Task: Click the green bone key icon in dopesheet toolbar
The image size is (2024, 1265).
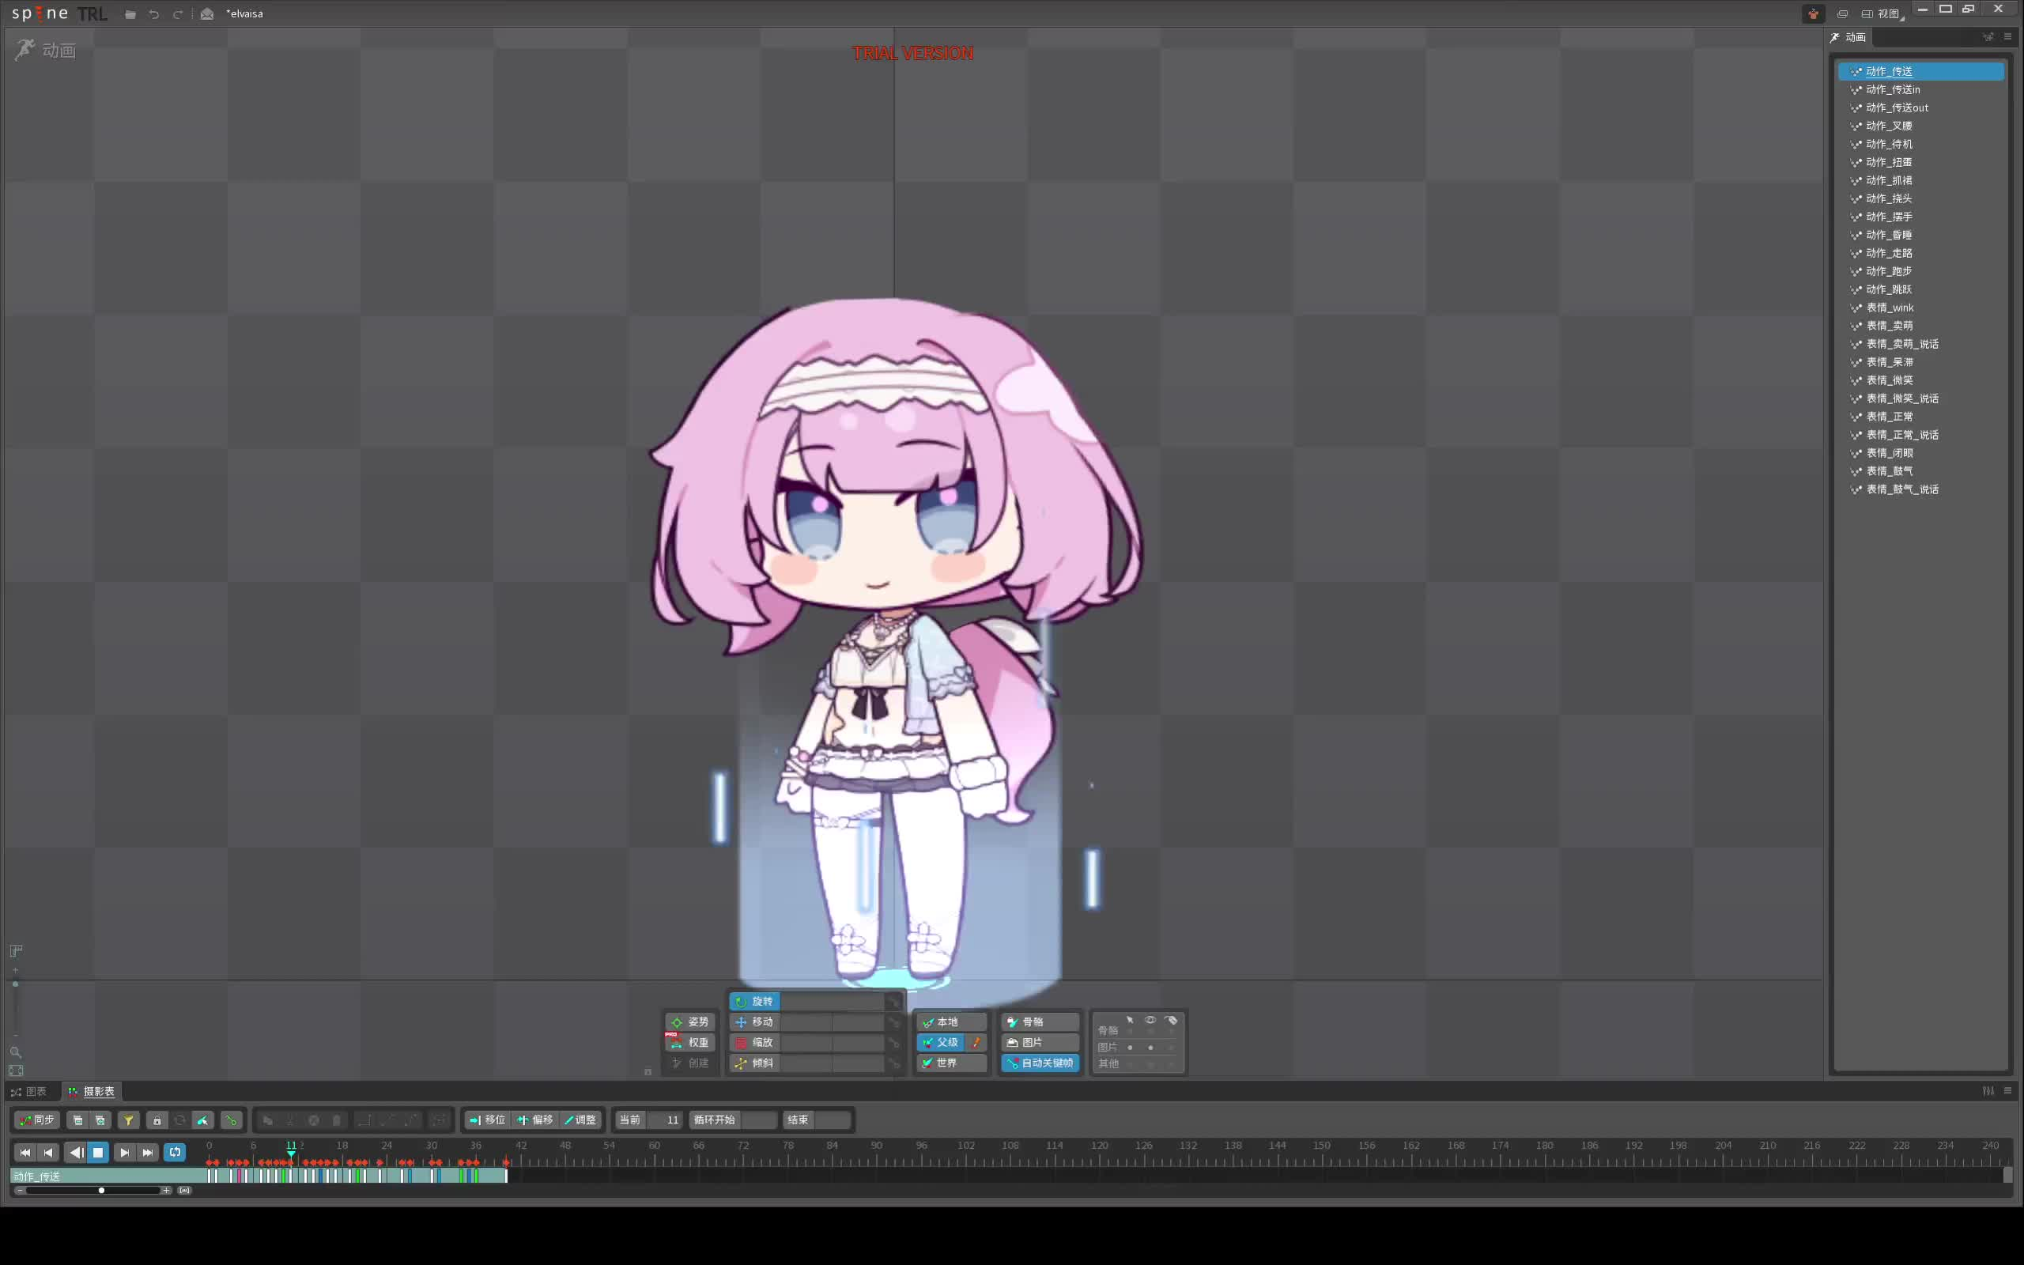Action: pyautogui.click(x=231, y=1120)
